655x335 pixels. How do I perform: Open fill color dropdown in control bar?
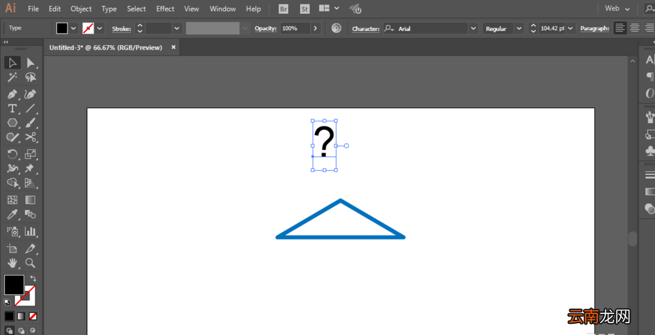coord(74,28)
